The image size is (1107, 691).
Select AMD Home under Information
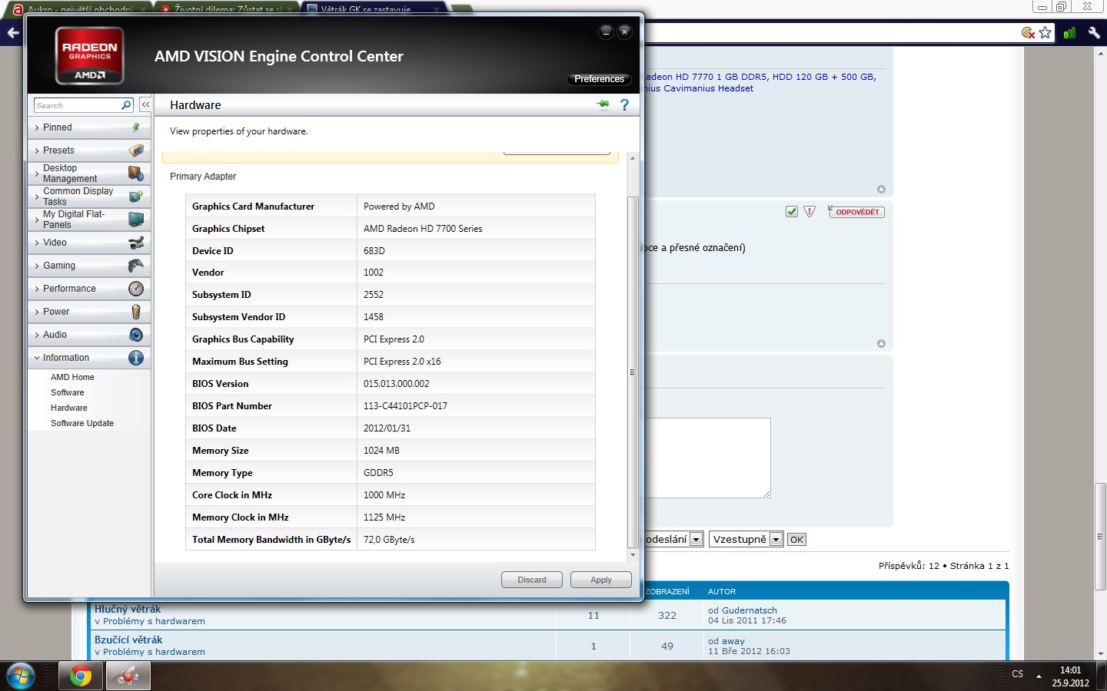tap(72, 377)
